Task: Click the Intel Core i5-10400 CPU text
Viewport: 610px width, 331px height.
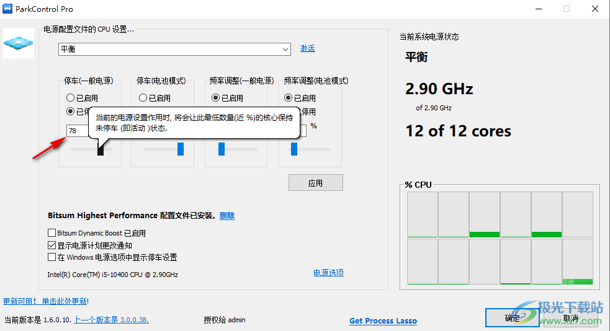Action: pos(113,275)
